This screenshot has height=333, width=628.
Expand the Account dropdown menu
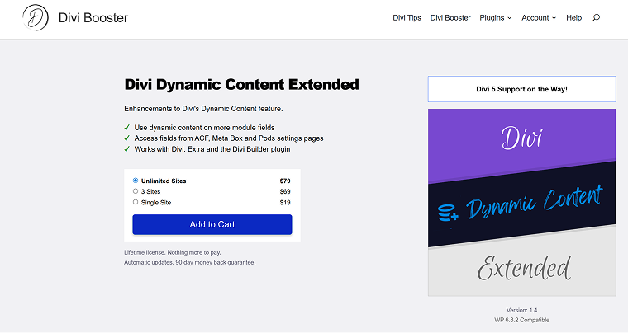(x=539, y=18)
